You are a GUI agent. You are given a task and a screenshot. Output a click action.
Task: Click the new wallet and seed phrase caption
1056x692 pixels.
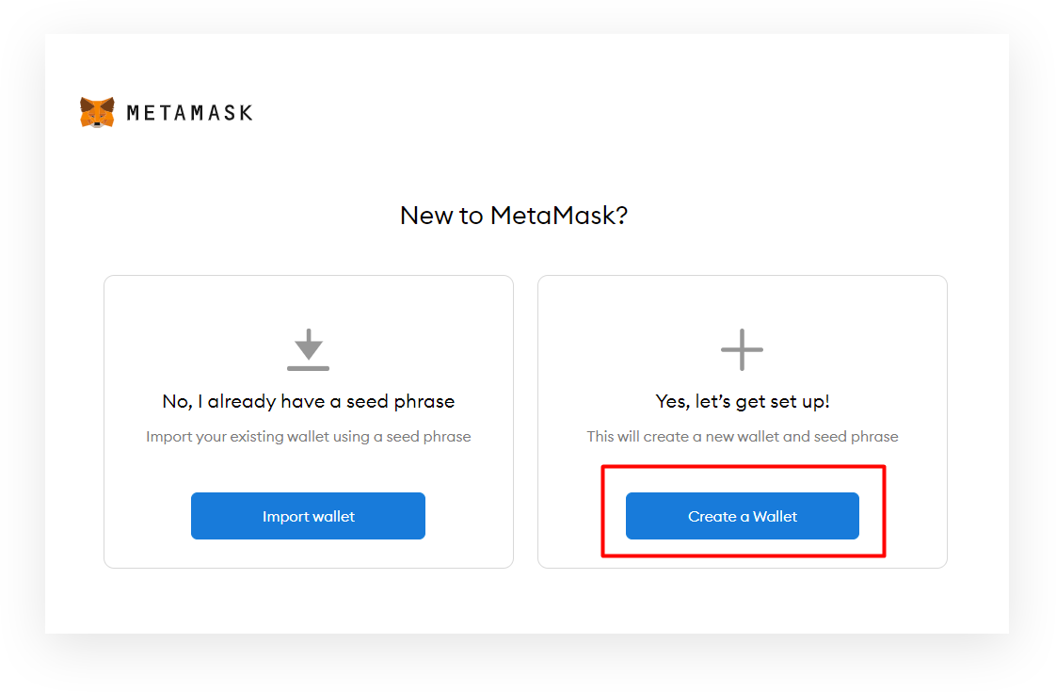[x=742, y=436]
